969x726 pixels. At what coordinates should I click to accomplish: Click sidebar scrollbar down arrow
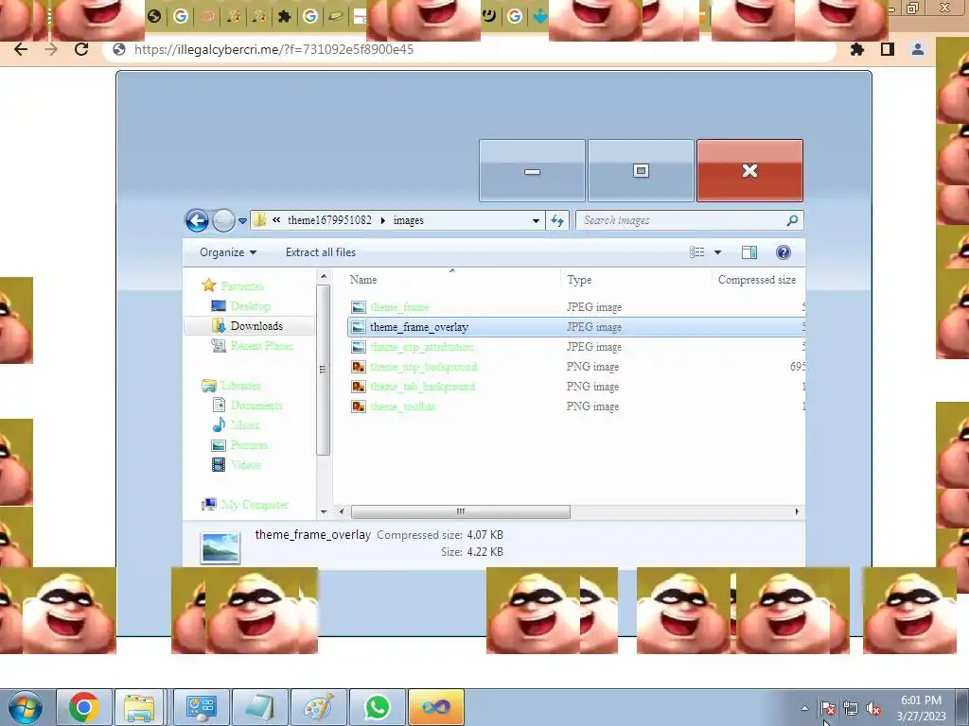point(324,511)
